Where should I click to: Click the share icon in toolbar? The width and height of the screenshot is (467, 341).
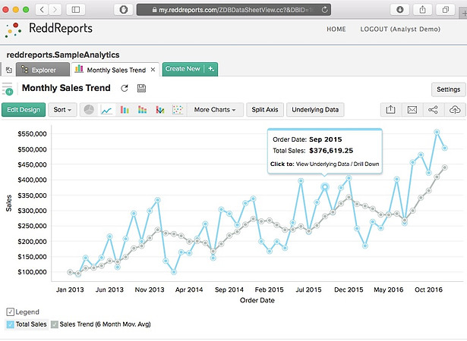(x=433, y=110)
